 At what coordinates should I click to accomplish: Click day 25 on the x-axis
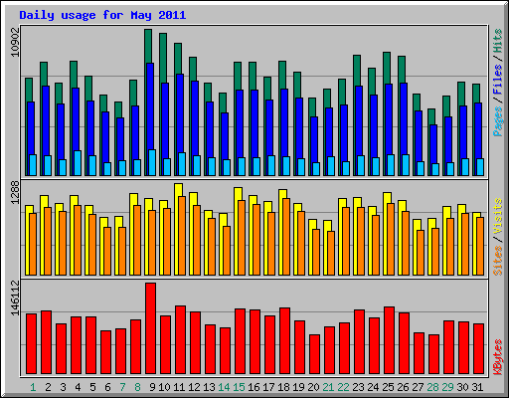[388, 387]
